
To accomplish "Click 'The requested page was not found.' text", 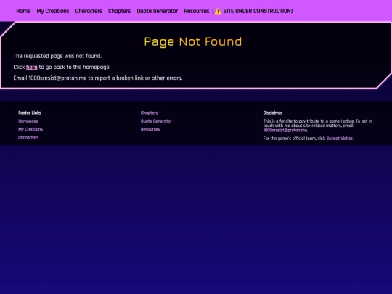I will pyautogui.click(x=57, y=56).
